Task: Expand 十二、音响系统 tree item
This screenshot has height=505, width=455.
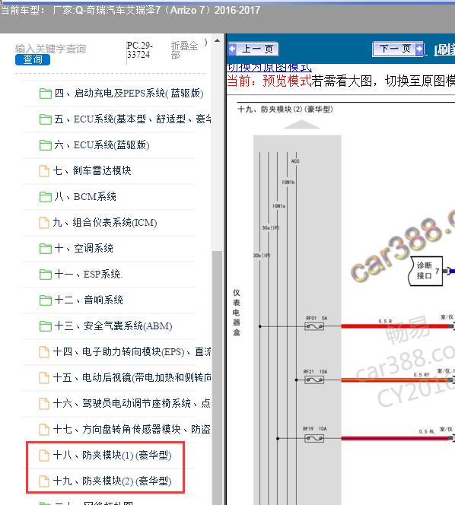Action: pyautogui.click(x=88, y=300)
